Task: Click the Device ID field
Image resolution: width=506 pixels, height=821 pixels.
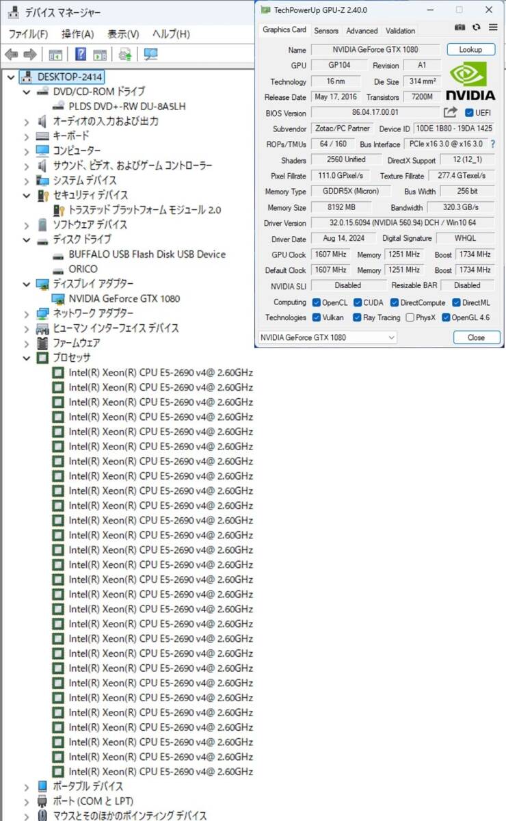Action: click(x=455, y=129)
